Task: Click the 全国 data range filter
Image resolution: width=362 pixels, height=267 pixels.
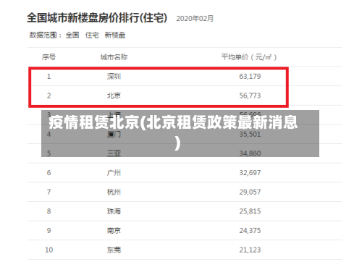Action: click(x=72, y=35)
